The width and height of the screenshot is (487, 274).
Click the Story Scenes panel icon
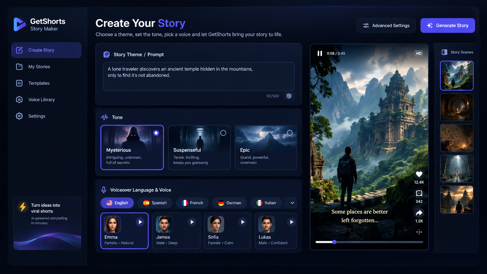click(444, 52)
